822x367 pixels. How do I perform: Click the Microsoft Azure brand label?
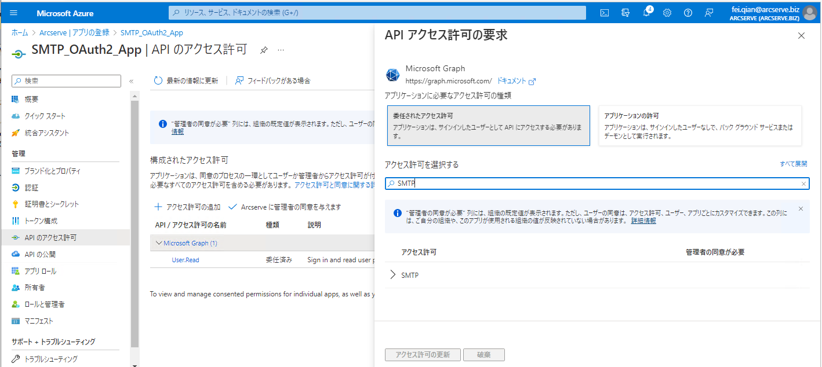65,13
